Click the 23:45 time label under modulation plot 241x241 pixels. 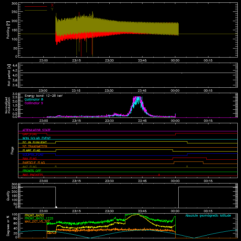pyautogui.click(x=142, y=121)
